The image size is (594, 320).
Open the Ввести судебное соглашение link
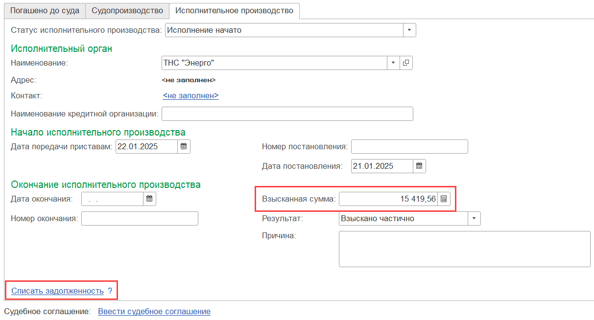tap(154, 312)
